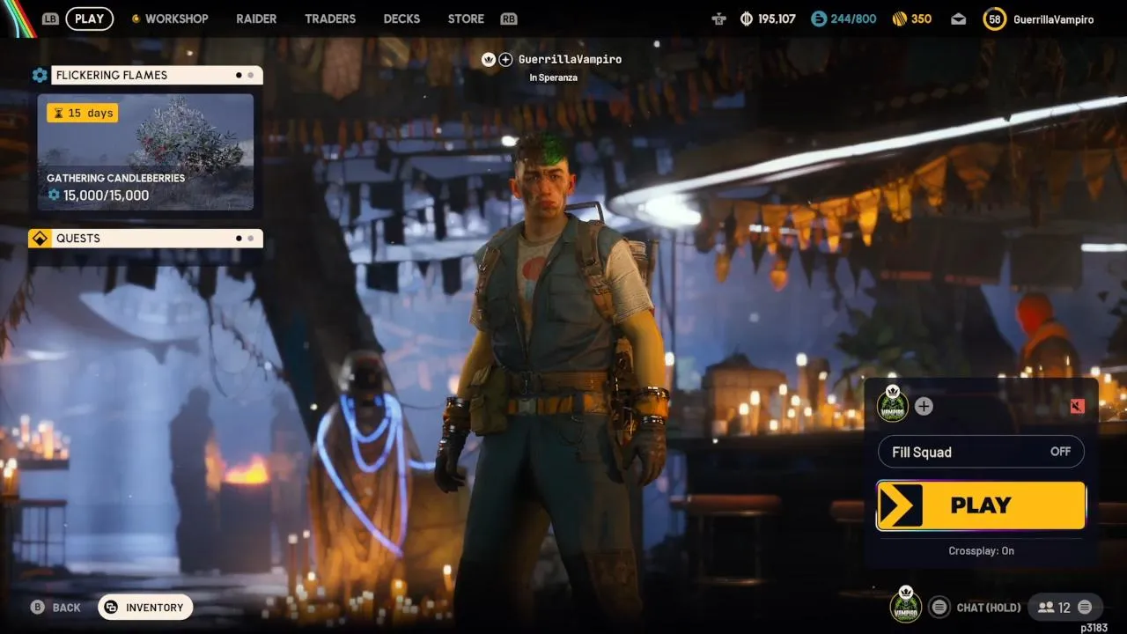
Task: Click the white coin currency icon
Action: pos(747,18)
